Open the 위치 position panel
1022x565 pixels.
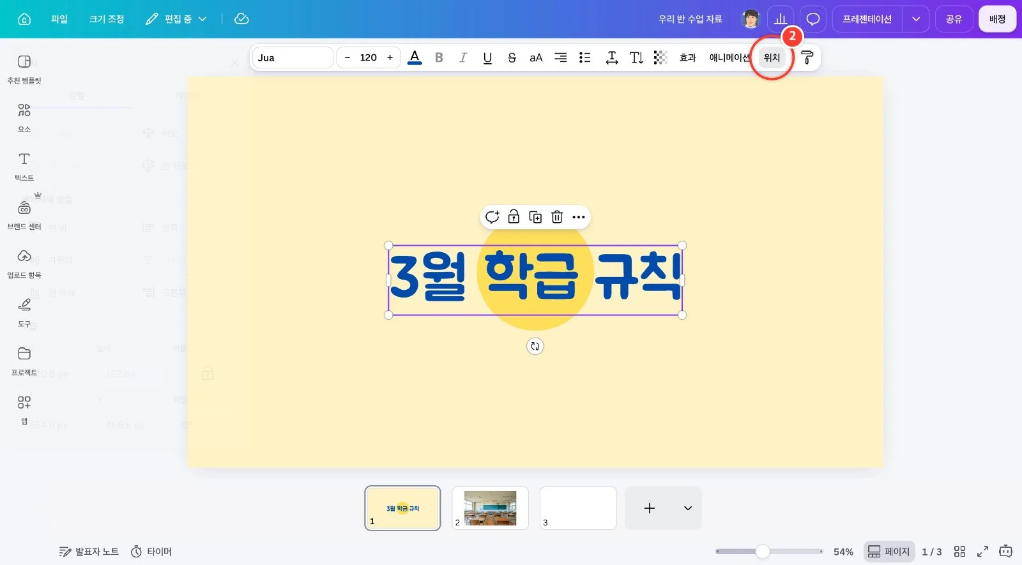tap(772, 57)
